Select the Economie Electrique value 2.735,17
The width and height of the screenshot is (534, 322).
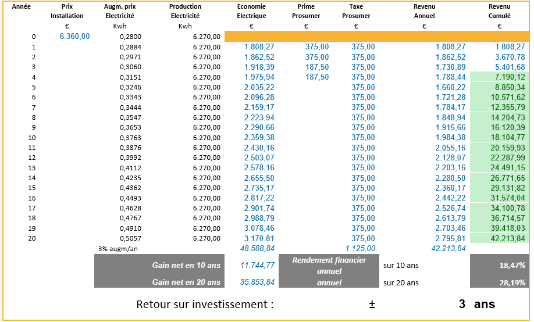[x=259, y=188]
